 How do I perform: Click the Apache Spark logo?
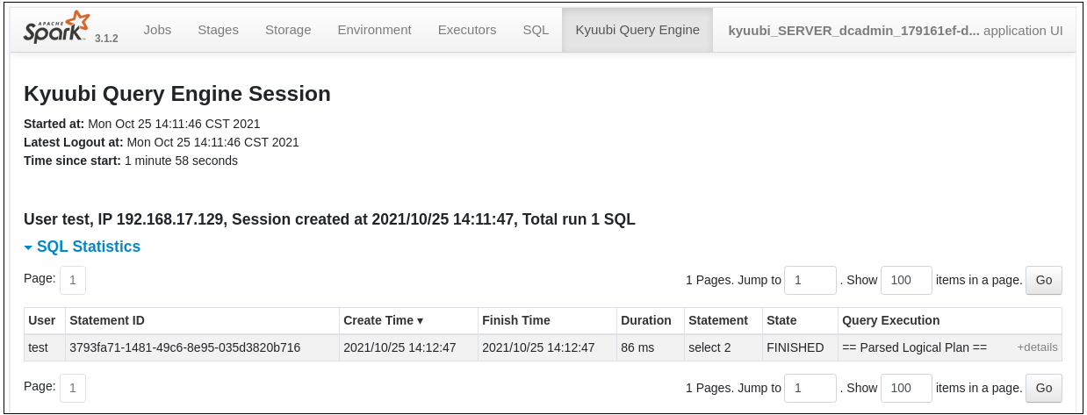tap(56, 28)
